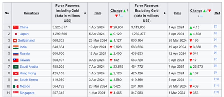
Task: Open reference [9] for Hong Kong
Action: click(216, 72)
